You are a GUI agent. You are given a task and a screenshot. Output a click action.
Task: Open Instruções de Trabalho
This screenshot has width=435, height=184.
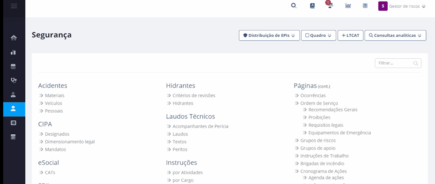point(324,156)
